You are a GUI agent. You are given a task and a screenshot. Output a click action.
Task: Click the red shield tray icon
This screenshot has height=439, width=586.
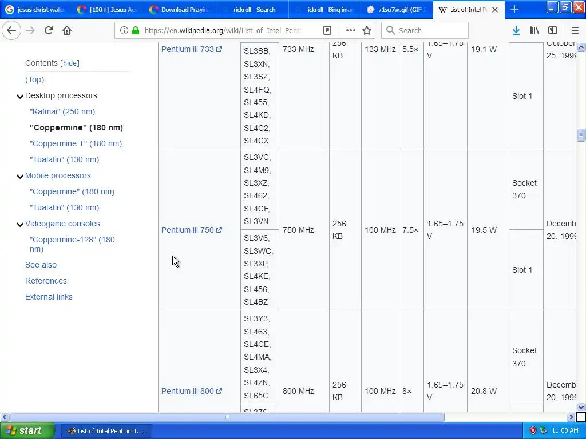(x=533, y=430)
